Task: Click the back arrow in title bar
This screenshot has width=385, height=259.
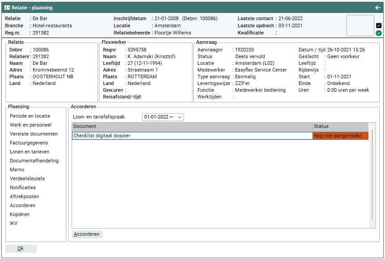Action: click(x=378, y=8)
